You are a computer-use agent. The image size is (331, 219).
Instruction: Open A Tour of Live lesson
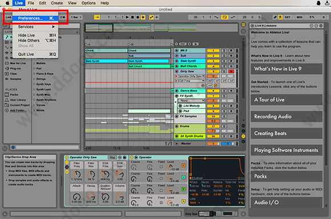click(x=286, y=100)
